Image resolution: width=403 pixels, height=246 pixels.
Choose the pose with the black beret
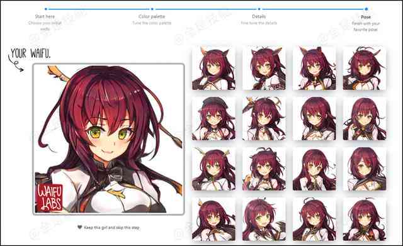(213, 118)
